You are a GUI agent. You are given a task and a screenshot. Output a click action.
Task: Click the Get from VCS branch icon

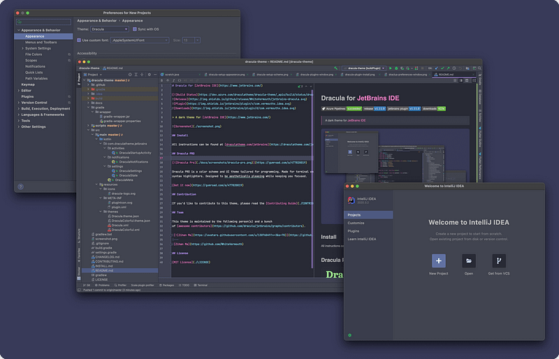pyautogui.click(x=499, y=261)
